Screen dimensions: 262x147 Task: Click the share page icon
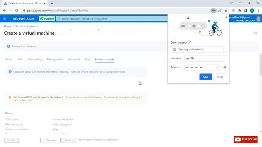[x=219, y=11]
